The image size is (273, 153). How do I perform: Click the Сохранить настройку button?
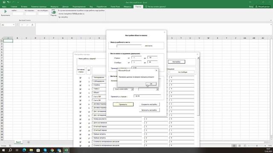click(149, 105)
